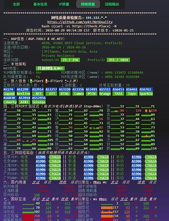This screenshot has height=221, width=169.
Task: Click the NTT label
Action: pos(38,94)
